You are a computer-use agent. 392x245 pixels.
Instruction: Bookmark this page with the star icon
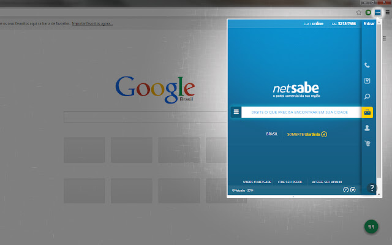pyautogui.click(x=359, y=12)
